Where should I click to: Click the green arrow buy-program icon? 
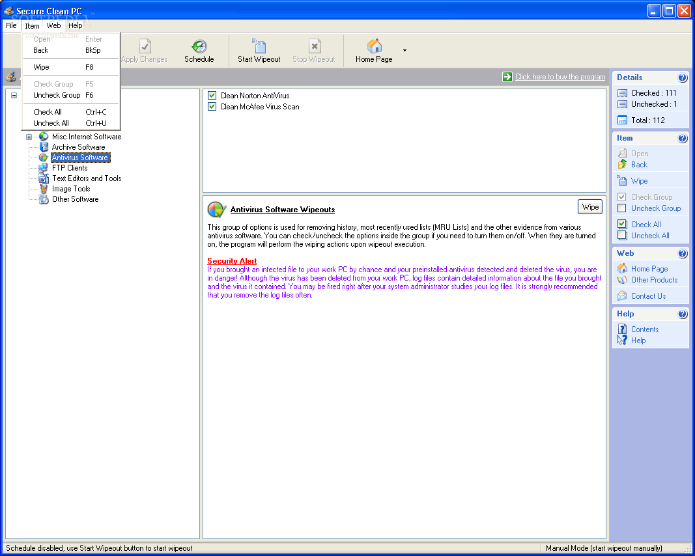[507, 77]
